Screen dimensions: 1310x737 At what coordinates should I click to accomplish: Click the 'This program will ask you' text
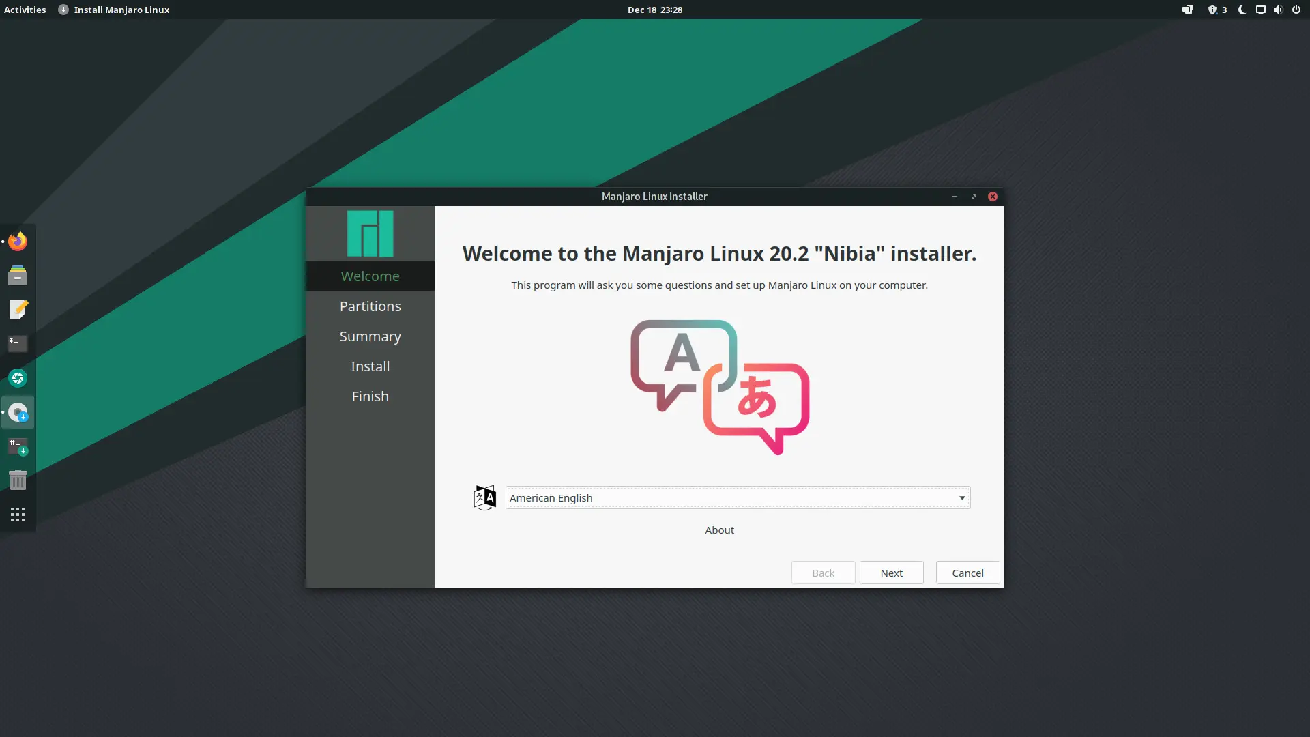tap(719, 285)
